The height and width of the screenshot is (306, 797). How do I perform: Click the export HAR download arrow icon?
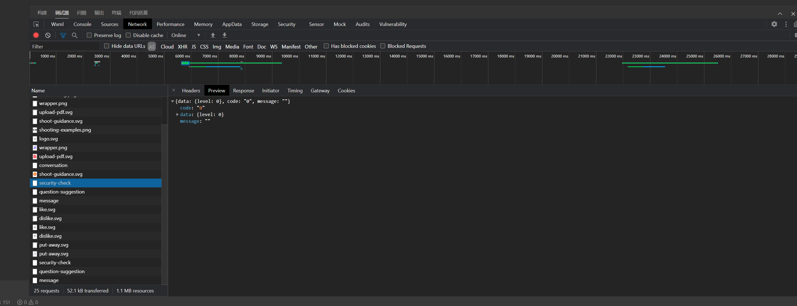225,35
